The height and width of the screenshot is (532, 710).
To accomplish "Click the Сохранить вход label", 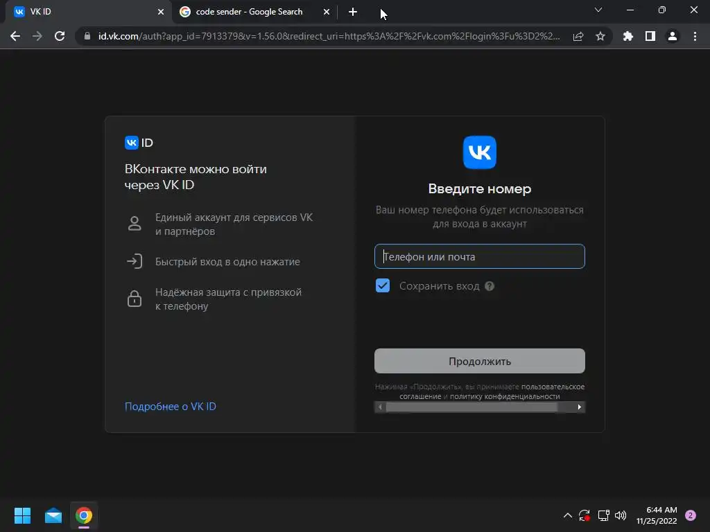I will [439, 286].
